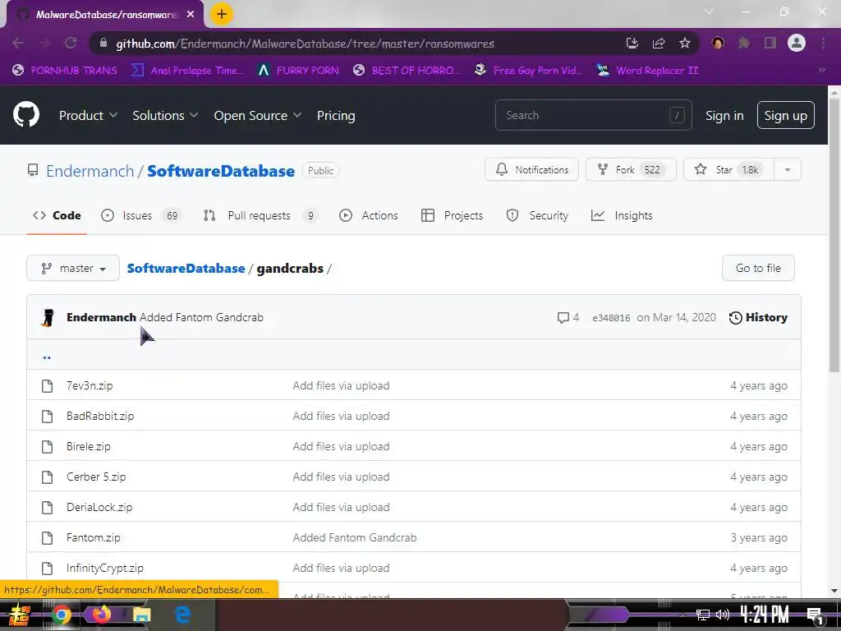Viewport: 841px width, 631px height.
Task: Click the 7ev3n.zip file icon
Action: 47,386
